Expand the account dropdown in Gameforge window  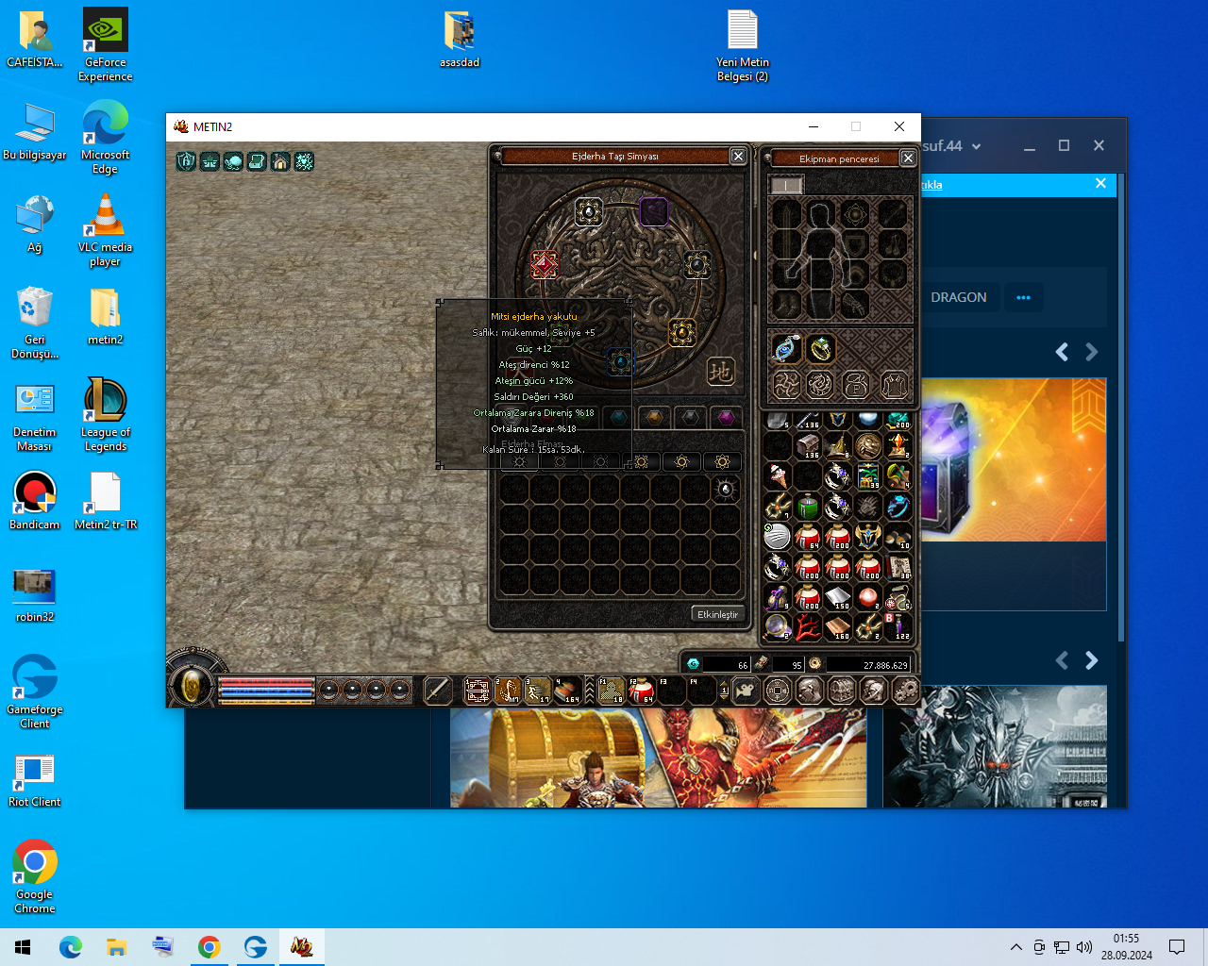[976, 146]
